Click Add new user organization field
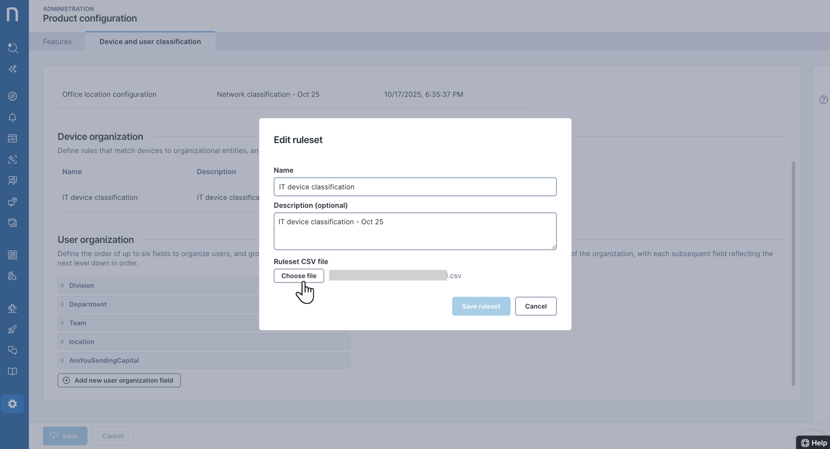 [119, 380]
